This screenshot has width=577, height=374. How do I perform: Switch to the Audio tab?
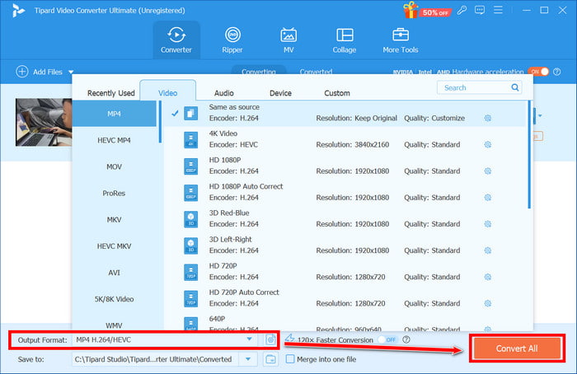click(x=223, y=93)
